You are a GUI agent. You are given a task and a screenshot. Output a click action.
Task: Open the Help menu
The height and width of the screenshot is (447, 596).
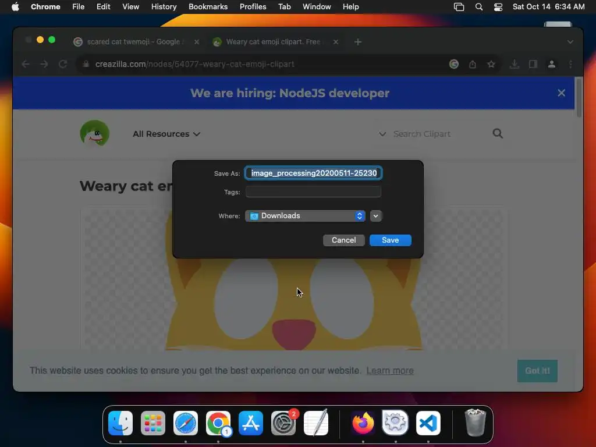(350, 7)
